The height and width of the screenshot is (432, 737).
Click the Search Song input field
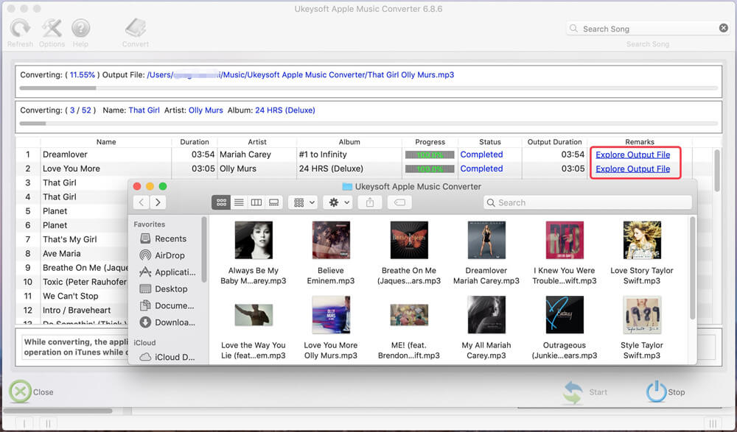tap(649, 29)
